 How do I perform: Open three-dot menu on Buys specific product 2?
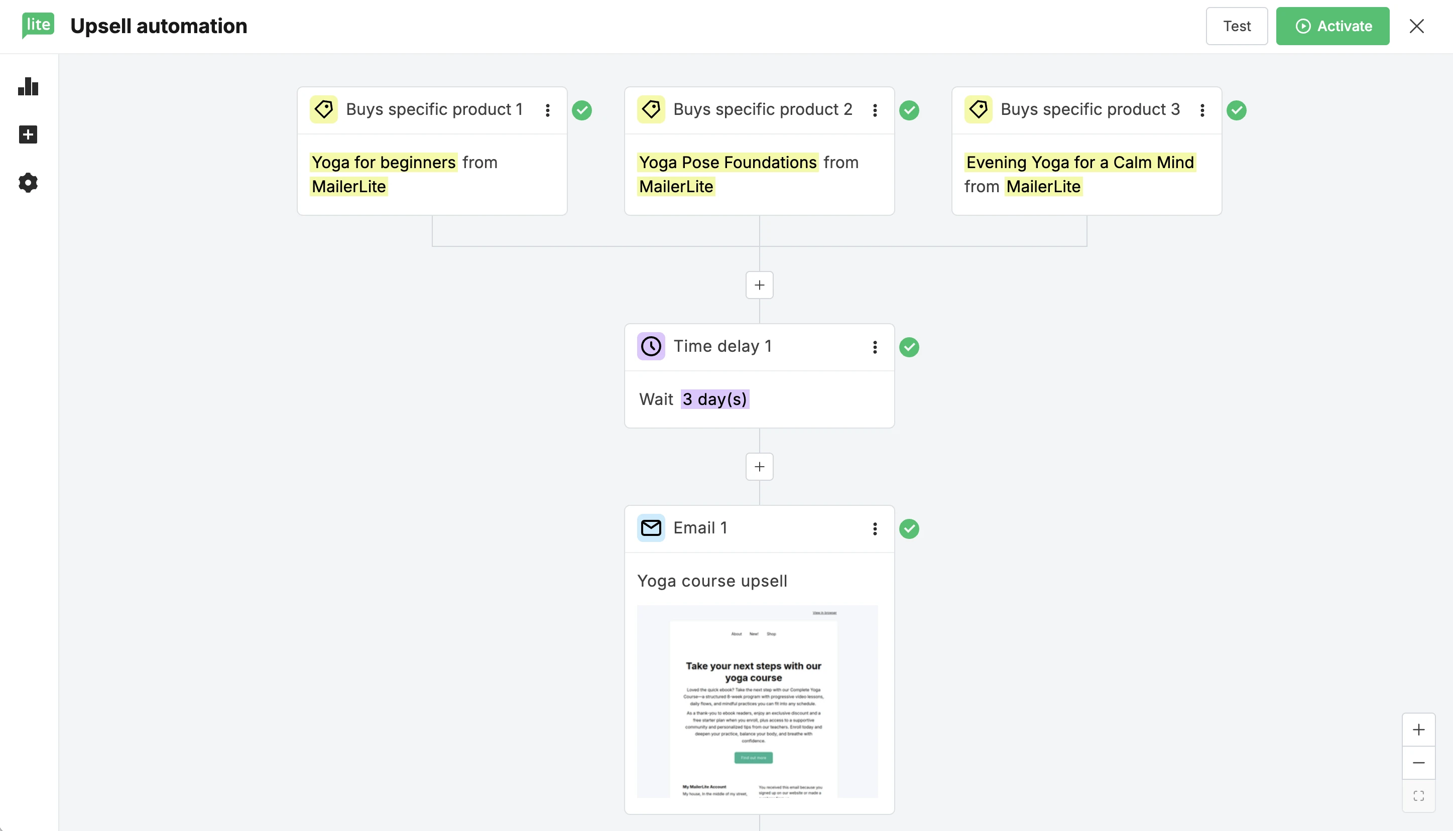tap(875, 110)
